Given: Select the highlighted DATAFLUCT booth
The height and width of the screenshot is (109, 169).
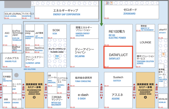Looking at the screenshot, I should tap(118, 57).
